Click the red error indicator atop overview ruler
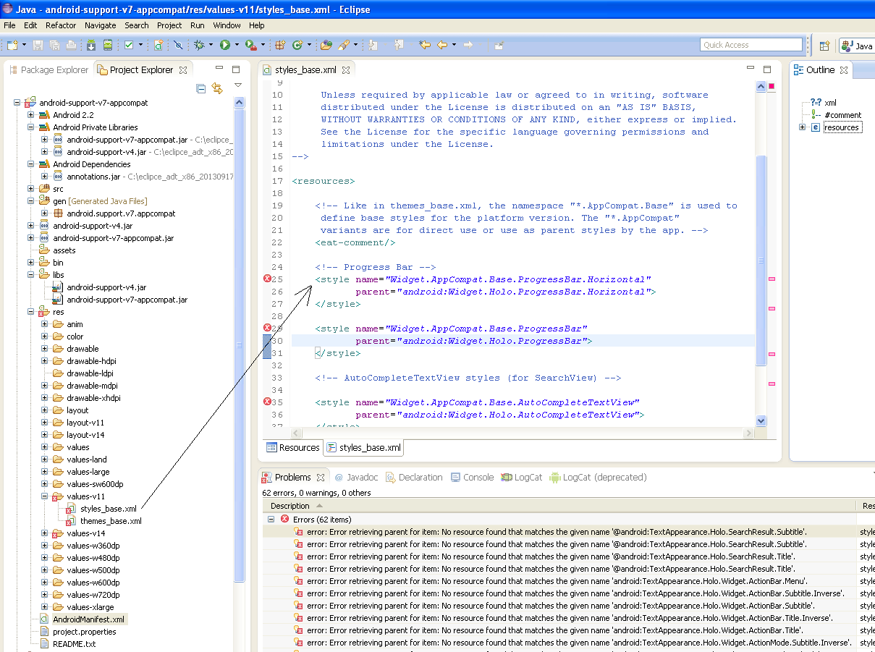The height and width of the screenshot is (652, 875). 772,87
